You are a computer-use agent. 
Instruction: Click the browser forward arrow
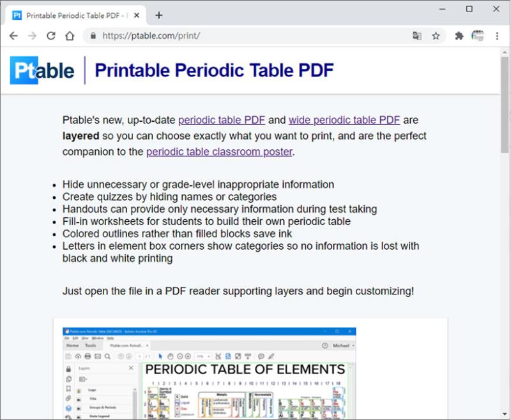click(x=33, y=36)
